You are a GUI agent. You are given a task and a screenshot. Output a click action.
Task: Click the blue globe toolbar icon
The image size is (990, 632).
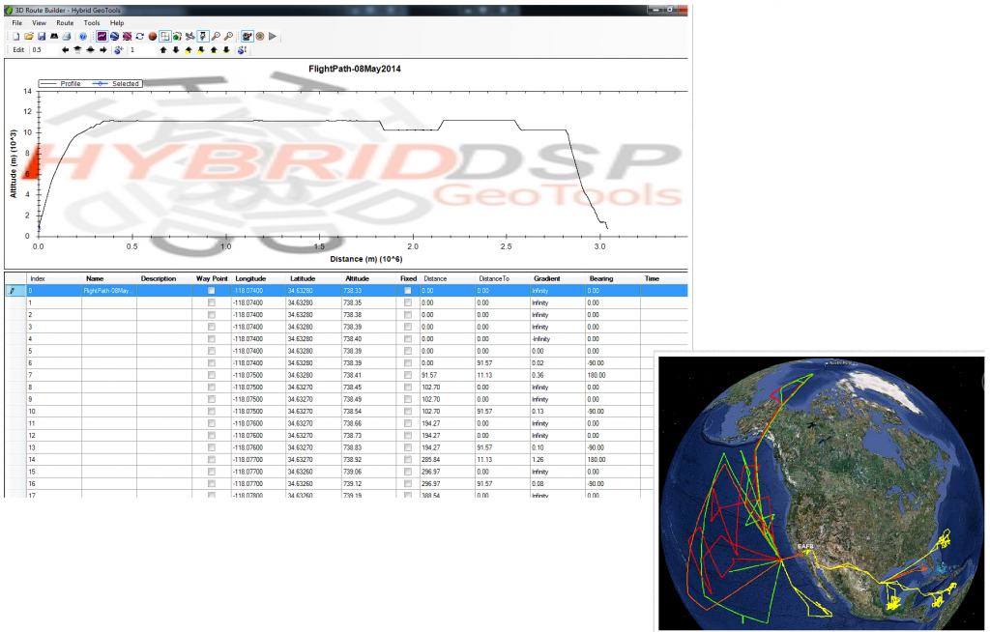click(114, 37)
